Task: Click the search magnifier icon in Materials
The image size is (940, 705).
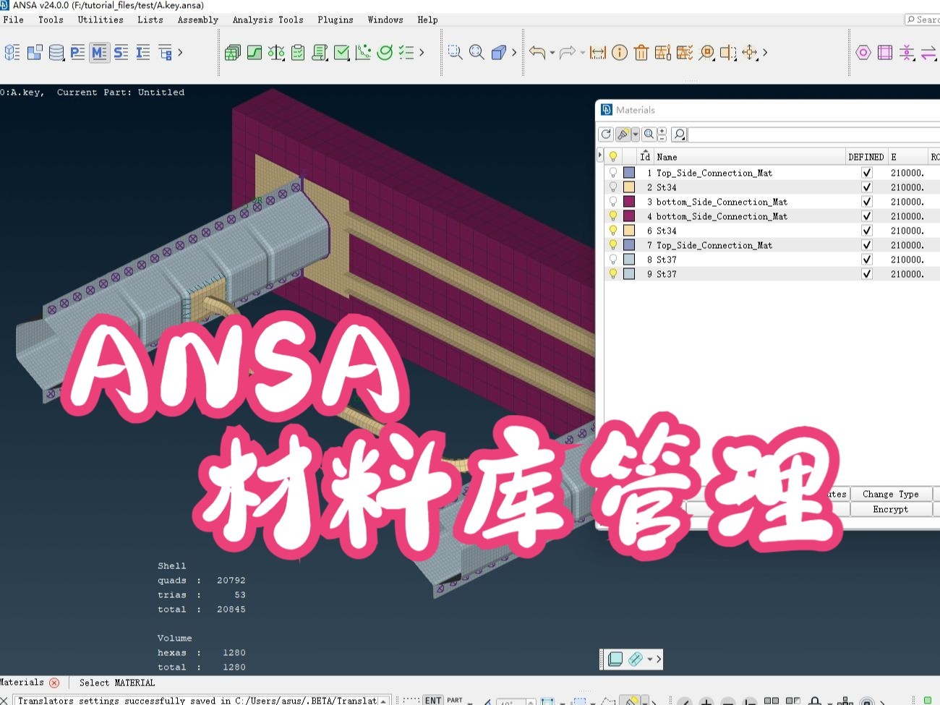Action: [679, 134]
